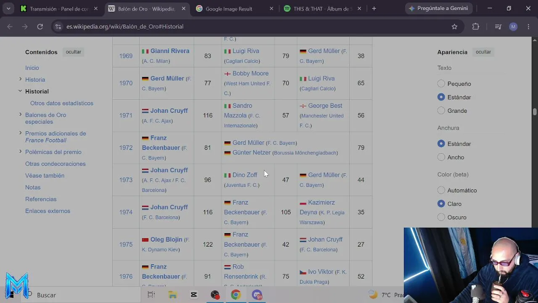Screen dimensions: 538x303
Task: Open the Oleg Blojin player link
Action: tap(166, 239)
